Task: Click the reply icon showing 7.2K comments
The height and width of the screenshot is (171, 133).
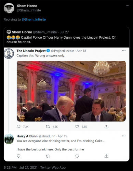Action: (18, 127)
